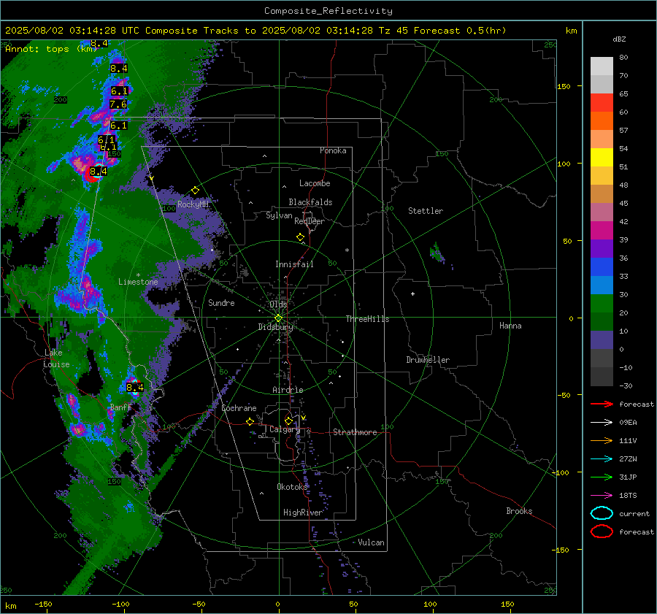The height and width of the screenshot is (614, 657).
Task: Click the yellow diamond marker below Cochrane
Action: pos(250,421)
